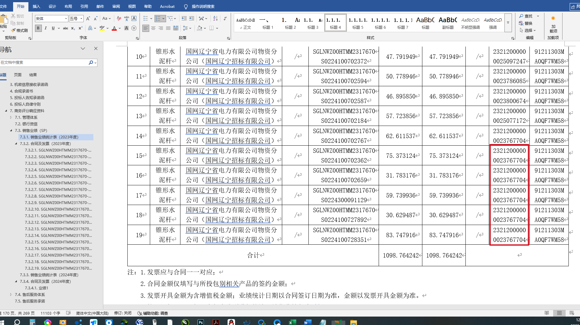Viewport: 580px width, 325px height.
Task: Switch to Web Layout view in status bar
Action: (572, 313)
